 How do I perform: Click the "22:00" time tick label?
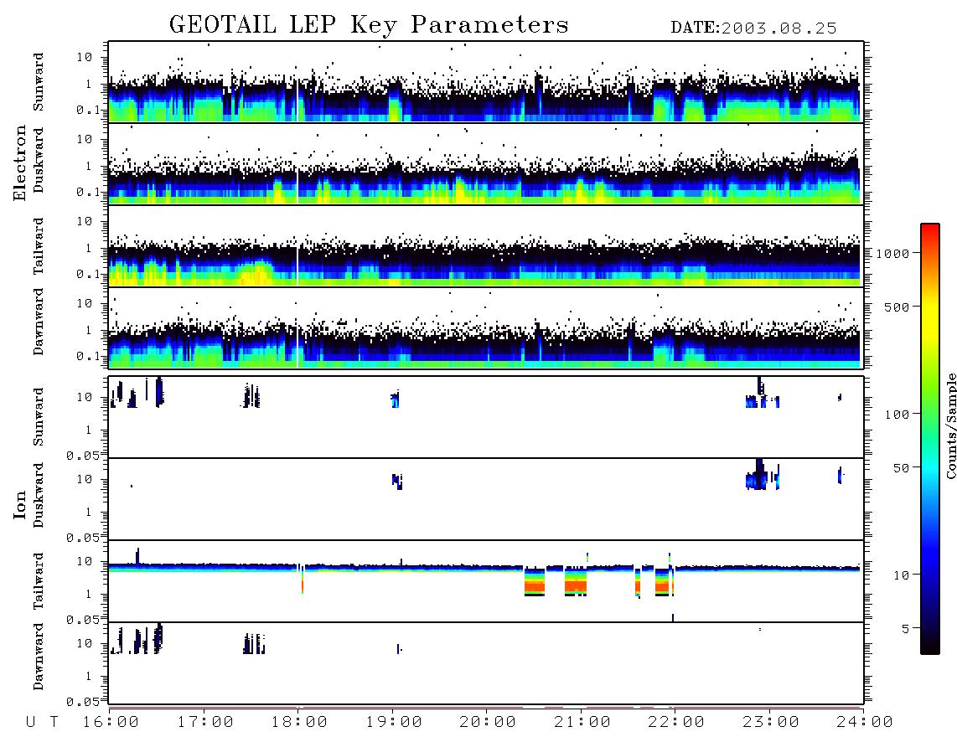point(676,722)
